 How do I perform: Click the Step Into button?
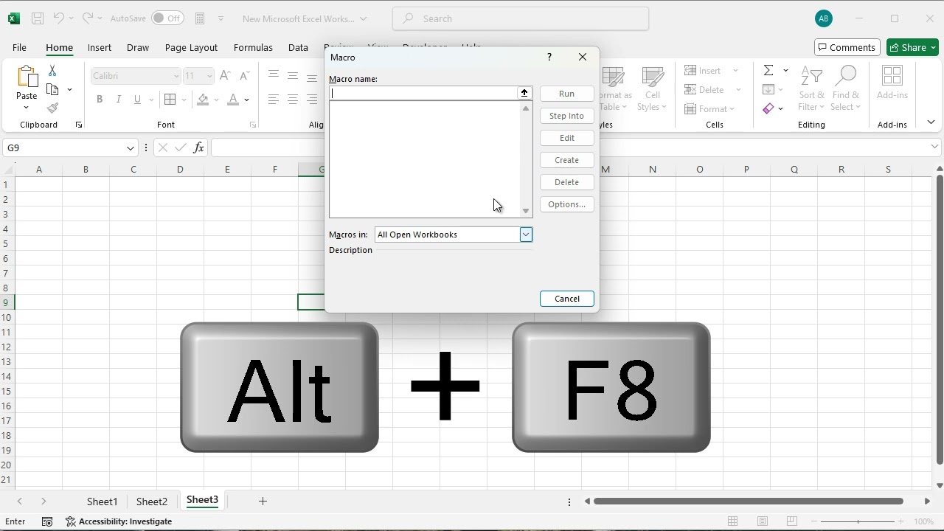click(x=567, y=116)
